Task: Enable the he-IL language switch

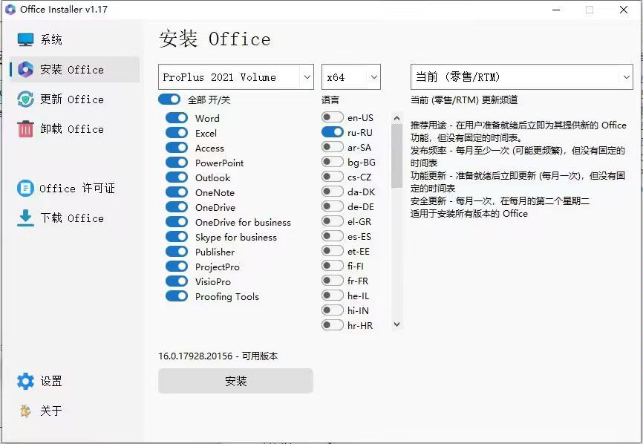Action: tap(332, 296)
